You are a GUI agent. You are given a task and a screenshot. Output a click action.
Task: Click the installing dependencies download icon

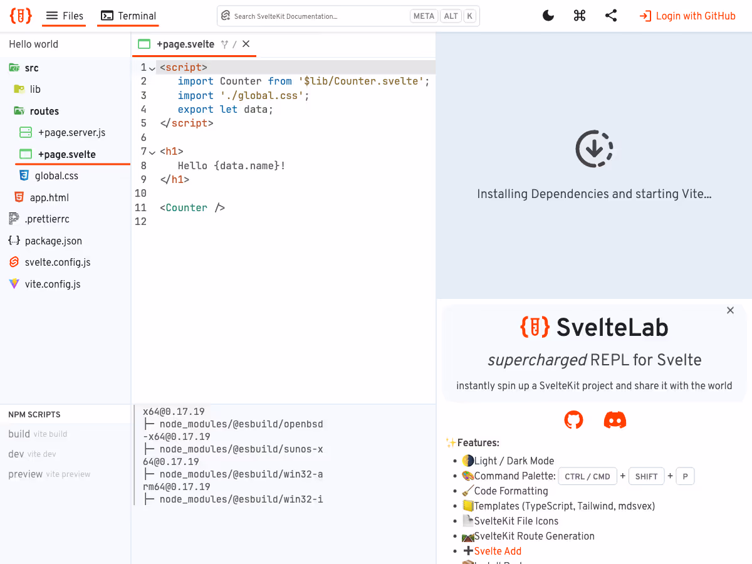click(594, 149)
